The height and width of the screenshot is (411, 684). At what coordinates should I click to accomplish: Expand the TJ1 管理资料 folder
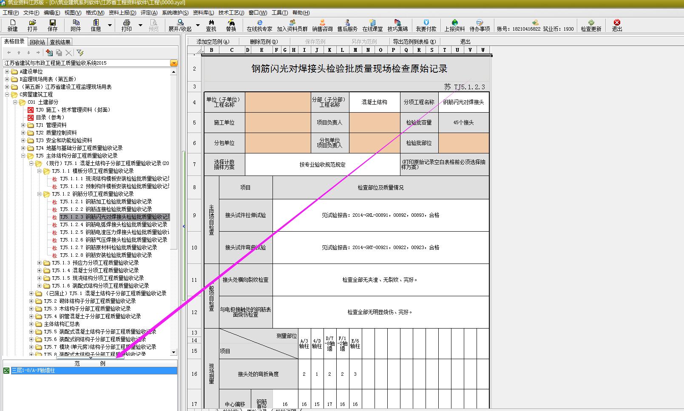[x=23, y=125]
